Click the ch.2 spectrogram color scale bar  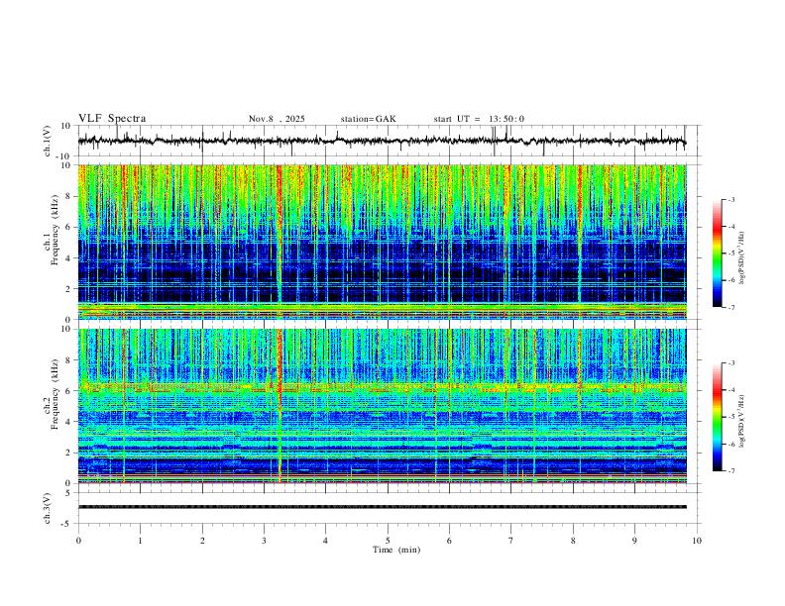point(717,417)
